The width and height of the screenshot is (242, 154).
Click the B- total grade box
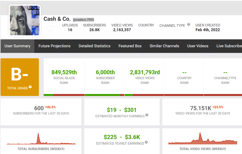[x=20, y=77]
